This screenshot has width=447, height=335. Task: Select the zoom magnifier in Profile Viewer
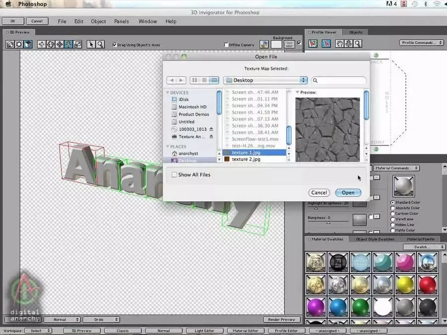point(358,43)
